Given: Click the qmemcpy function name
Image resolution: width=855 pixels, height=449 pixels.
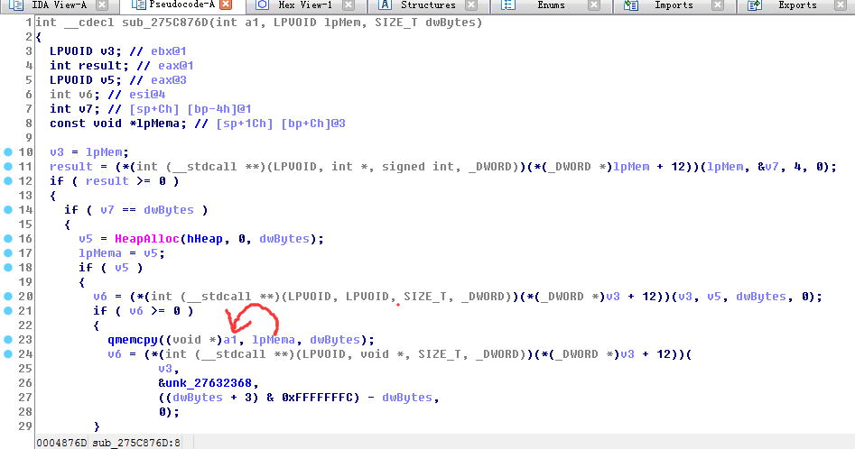Looking at the screenshot, I should 133,340.
